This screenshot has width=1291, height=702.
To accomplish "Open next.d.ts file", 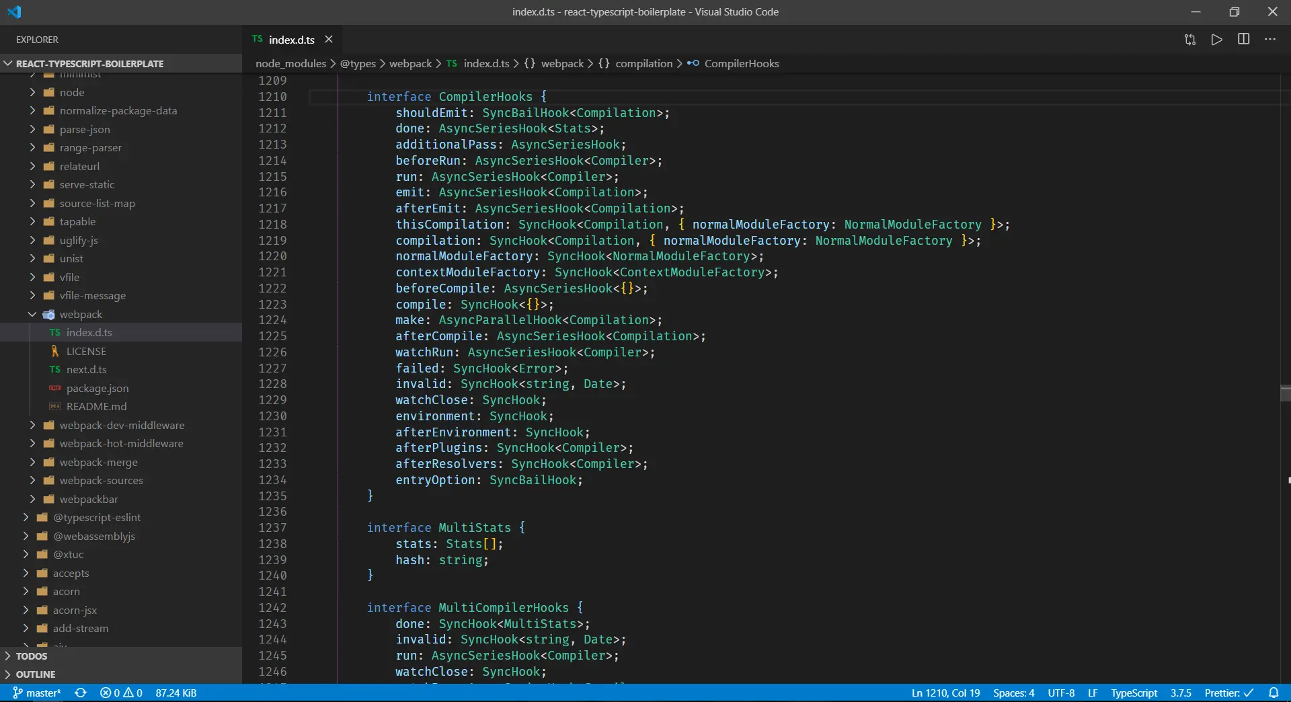I will [x=121, y=370].
